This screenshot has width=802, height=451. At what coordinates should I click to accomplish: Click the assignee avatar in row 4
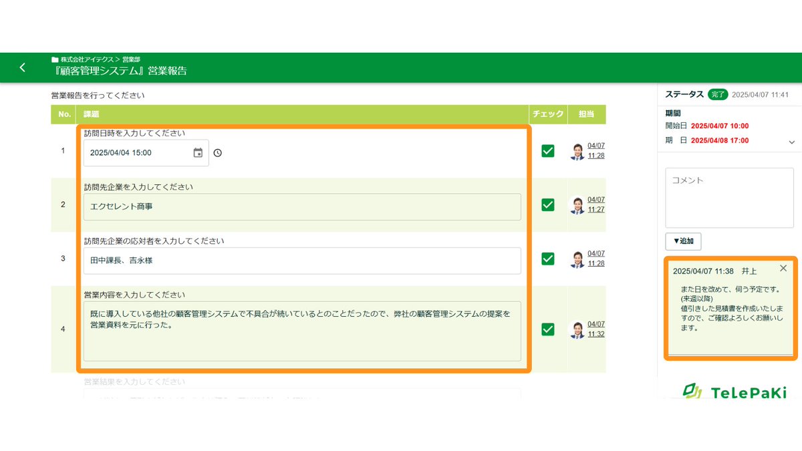point(577,329)
